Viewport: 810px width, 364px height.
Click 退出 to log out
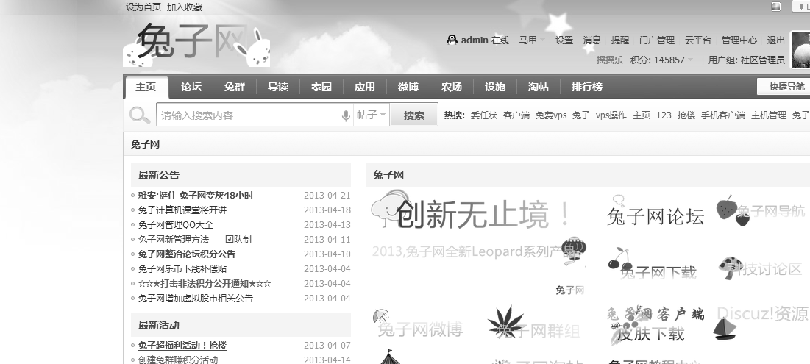coord(776,40)
